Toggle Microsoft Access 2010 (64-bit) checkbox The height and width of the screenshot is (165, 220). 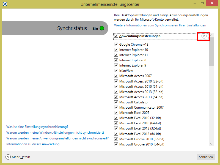click(116, 86)
